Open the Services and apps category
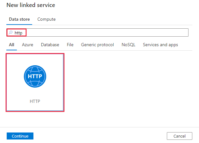Viewport: 199px width, 143px height. coord(160,45)
